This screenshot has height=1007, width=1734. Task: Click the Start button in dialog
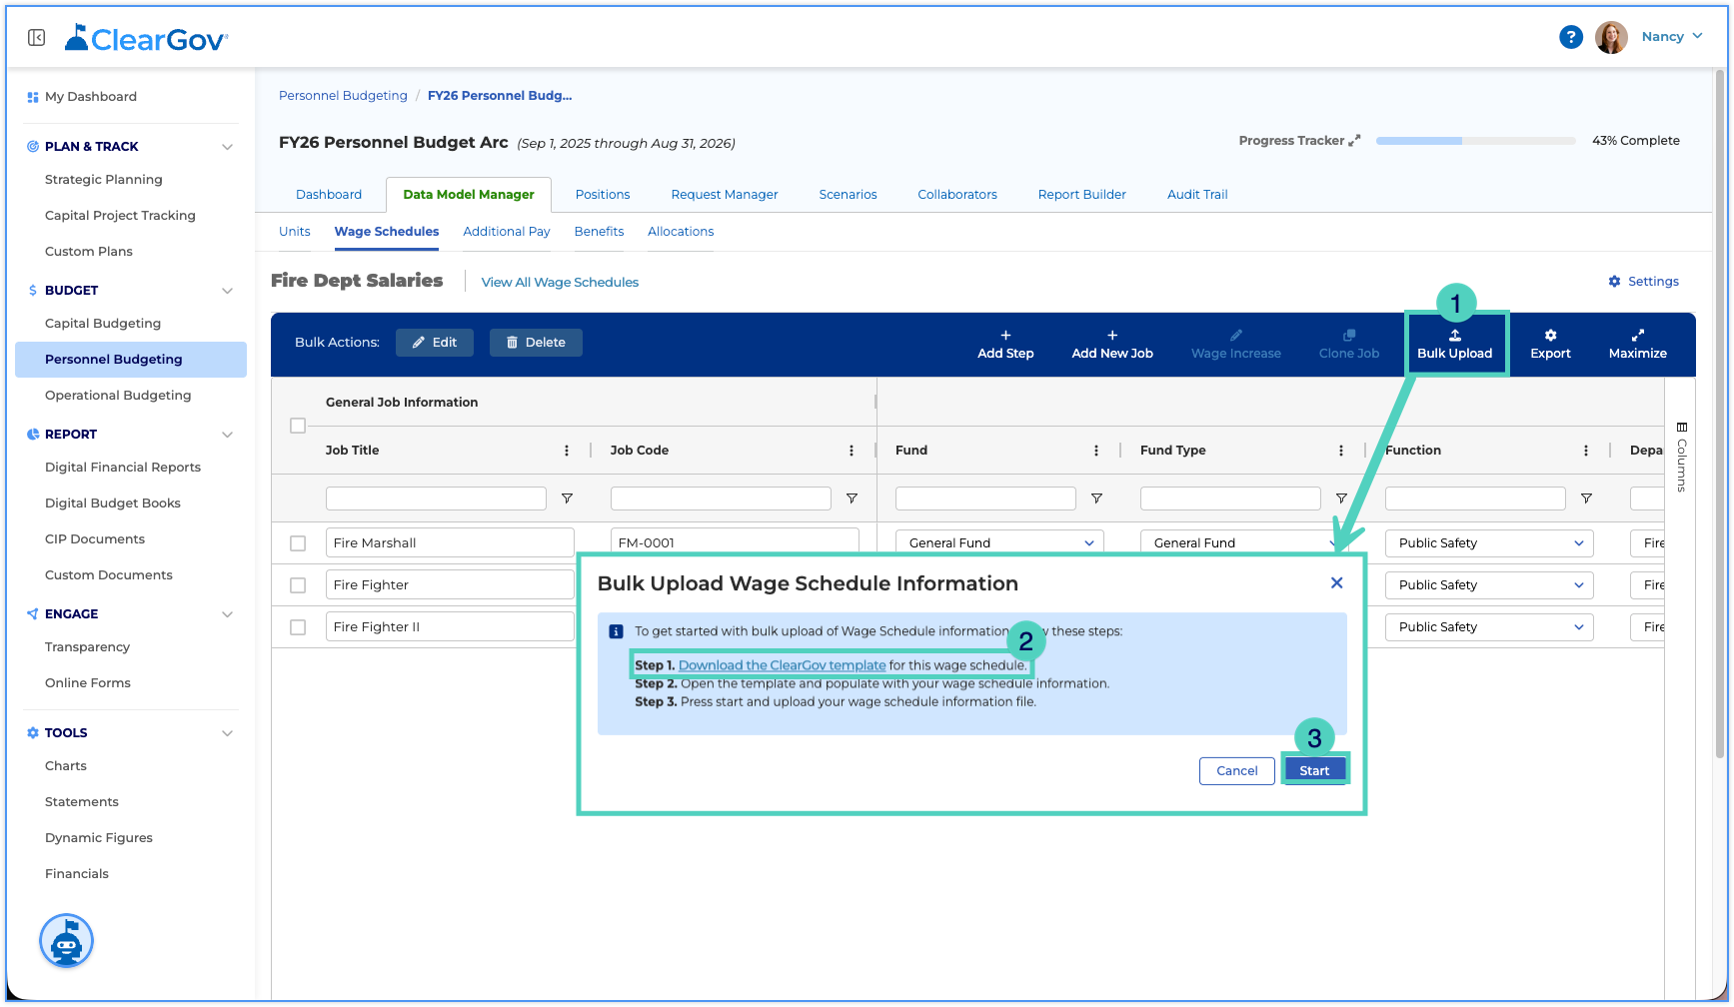pyautogui.click(x=1314, y=770)
